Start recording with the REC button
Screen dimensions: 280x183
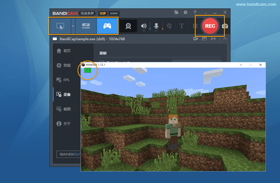click(x=210, y=26)
